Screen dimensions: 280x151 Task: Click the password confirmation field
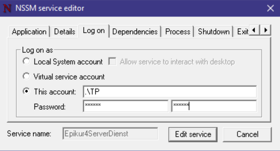(214, 106)
